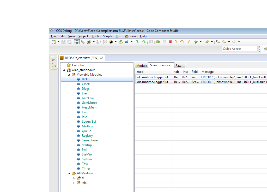Image resolution: width=267 pixels, height=192 pixels.
Task: Click the Load program toolbar icon
Action: (x=89, y=42)
